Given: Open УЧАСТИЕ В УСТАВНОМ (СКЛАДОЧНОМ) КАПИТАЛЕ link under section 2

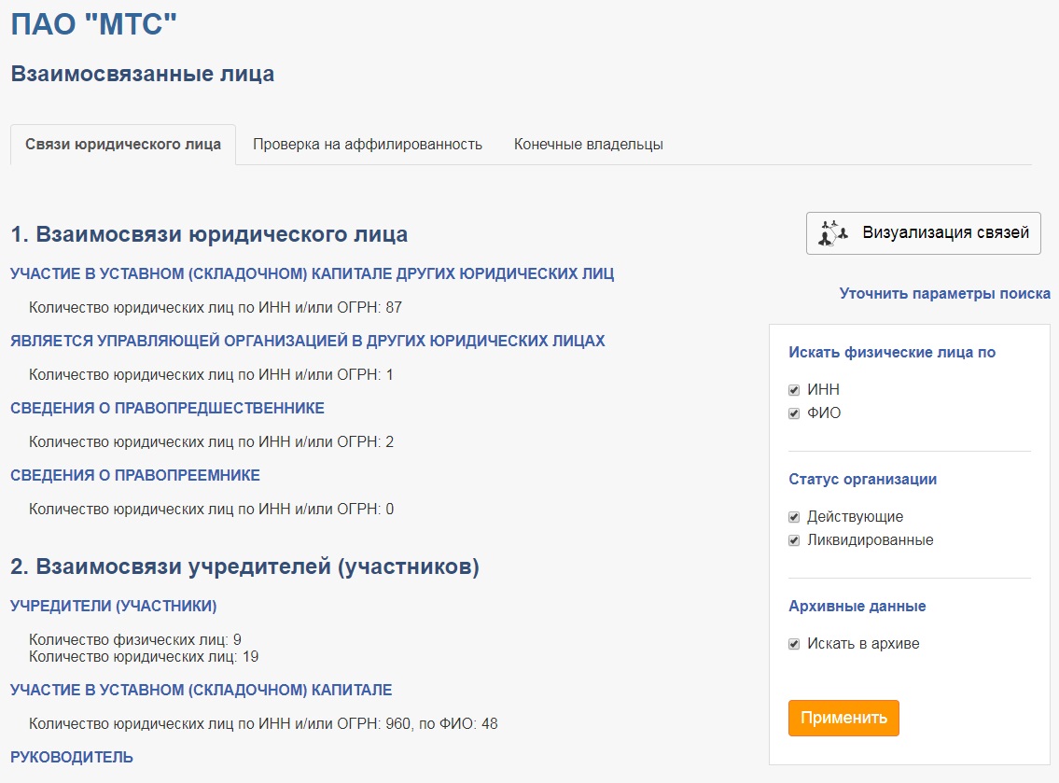Looking at the screenshot, I should (202, 690).
